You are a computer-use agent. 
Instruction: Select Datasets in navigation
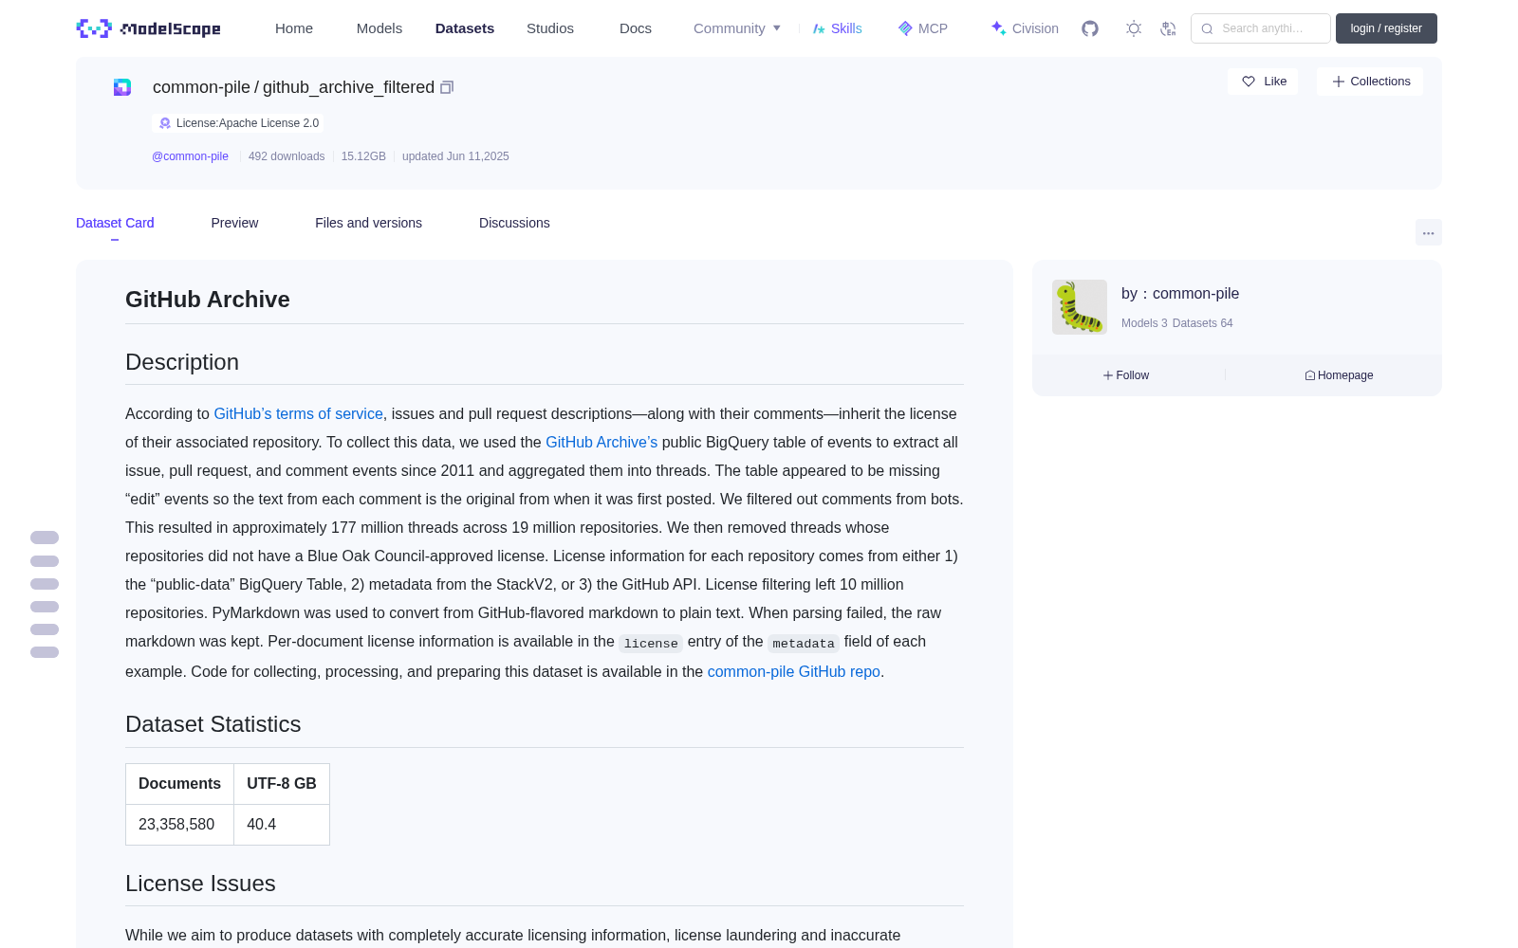pyautogui.click(x=465, y=28)
